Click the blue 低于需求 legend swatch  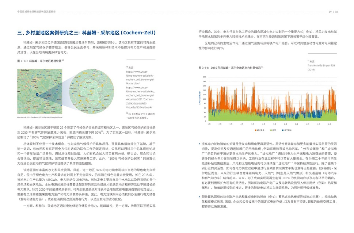pos(283,130)
